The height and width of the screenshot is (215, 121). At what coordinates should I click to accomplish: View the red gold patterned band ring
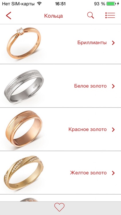click(x=24, y=129)
